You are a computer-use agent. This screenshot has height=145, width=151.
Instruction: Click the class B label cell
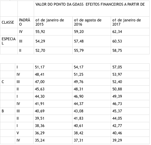(x=8, y=111)
